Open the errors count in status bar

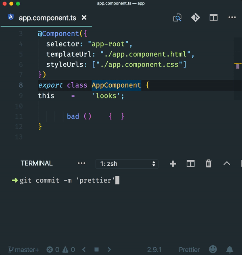point(53,250)
